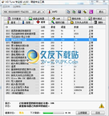Select row (09) 累计通电时间计数

[x=51, y=46]
